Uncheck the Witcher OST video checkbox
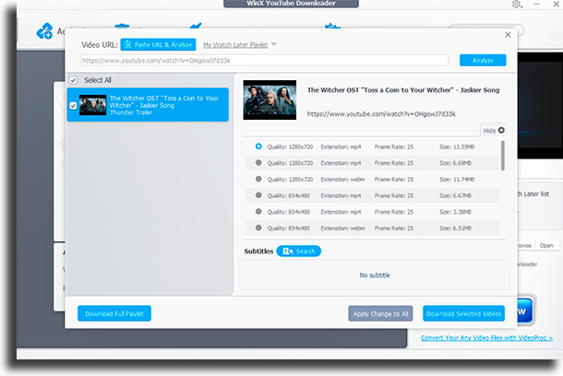This screenshot has height=376, width=563. [x=73, y=106]
